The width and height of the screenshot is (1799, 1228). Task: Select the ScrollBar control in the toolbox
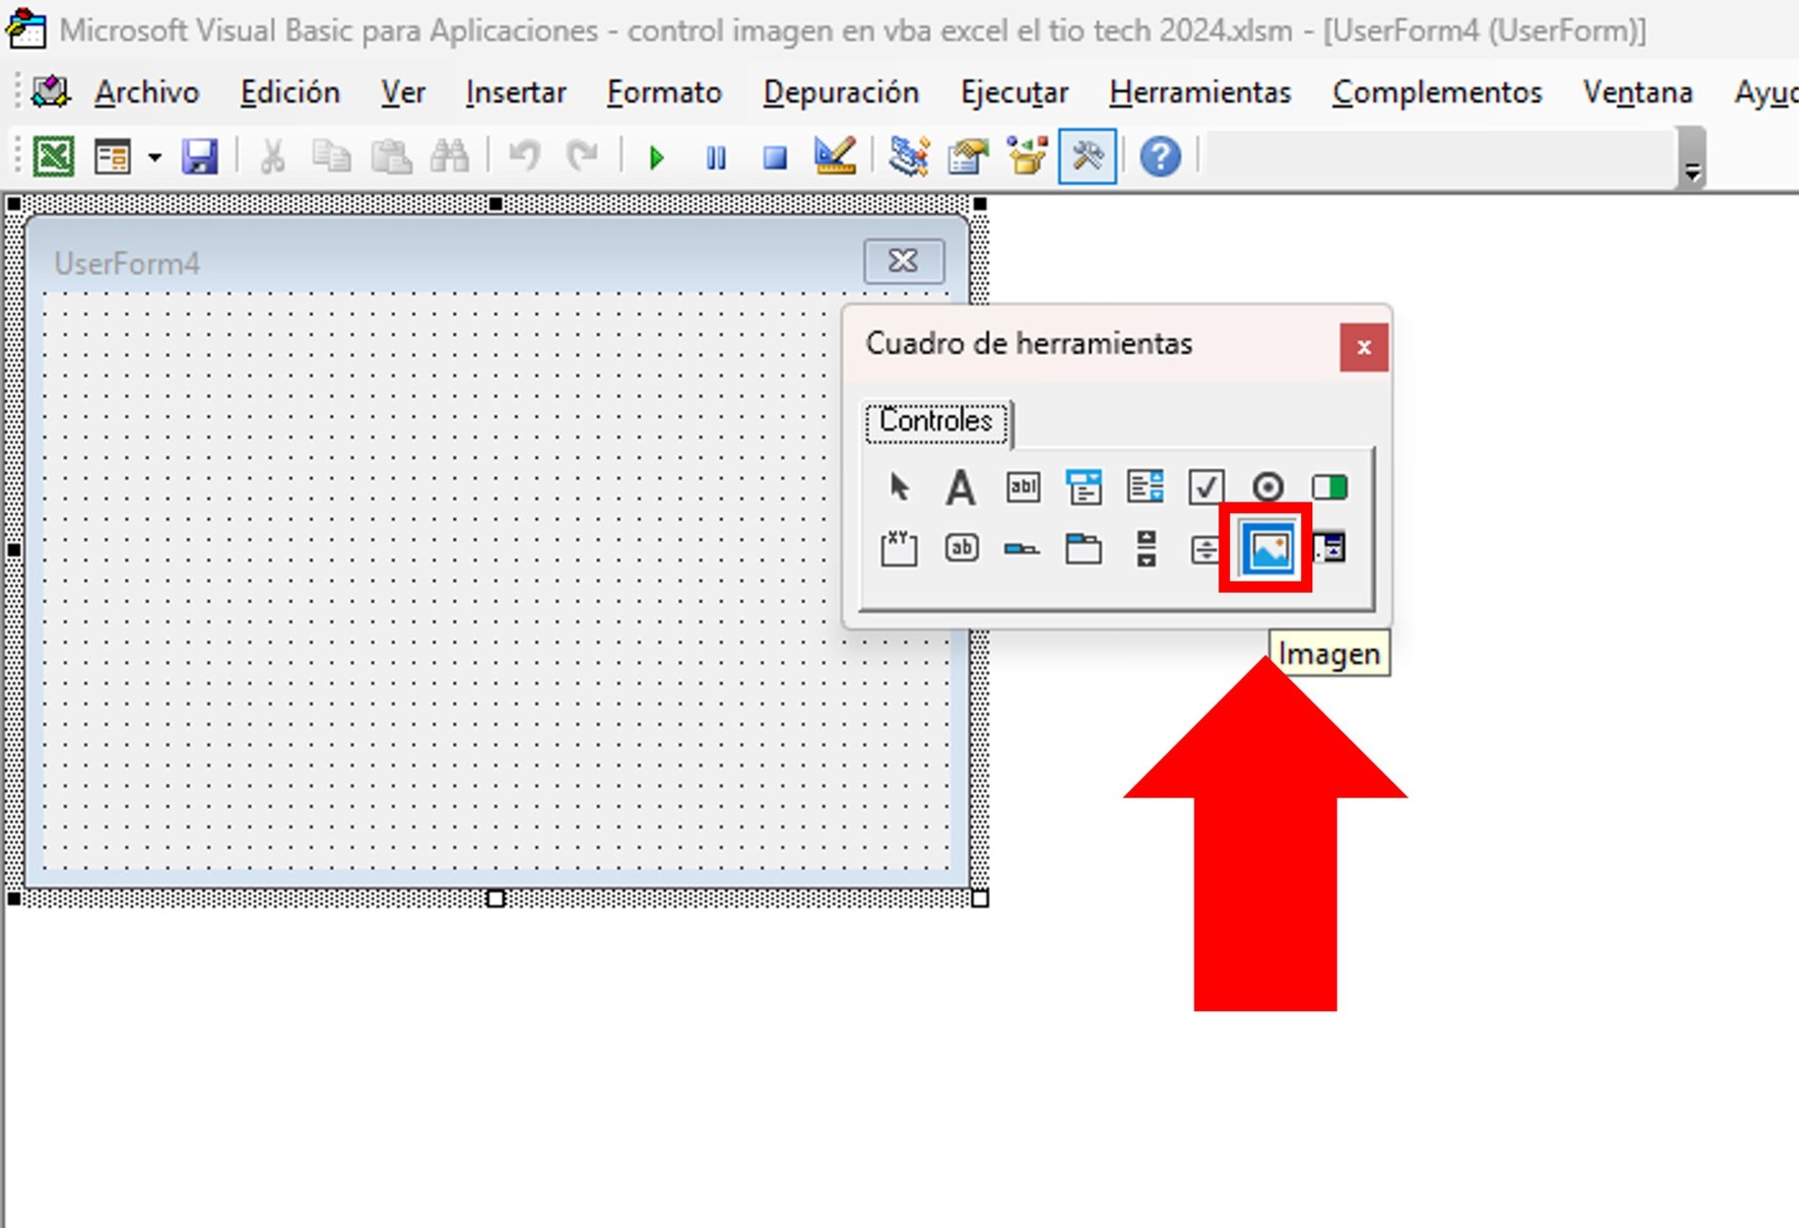[1145, 548]
